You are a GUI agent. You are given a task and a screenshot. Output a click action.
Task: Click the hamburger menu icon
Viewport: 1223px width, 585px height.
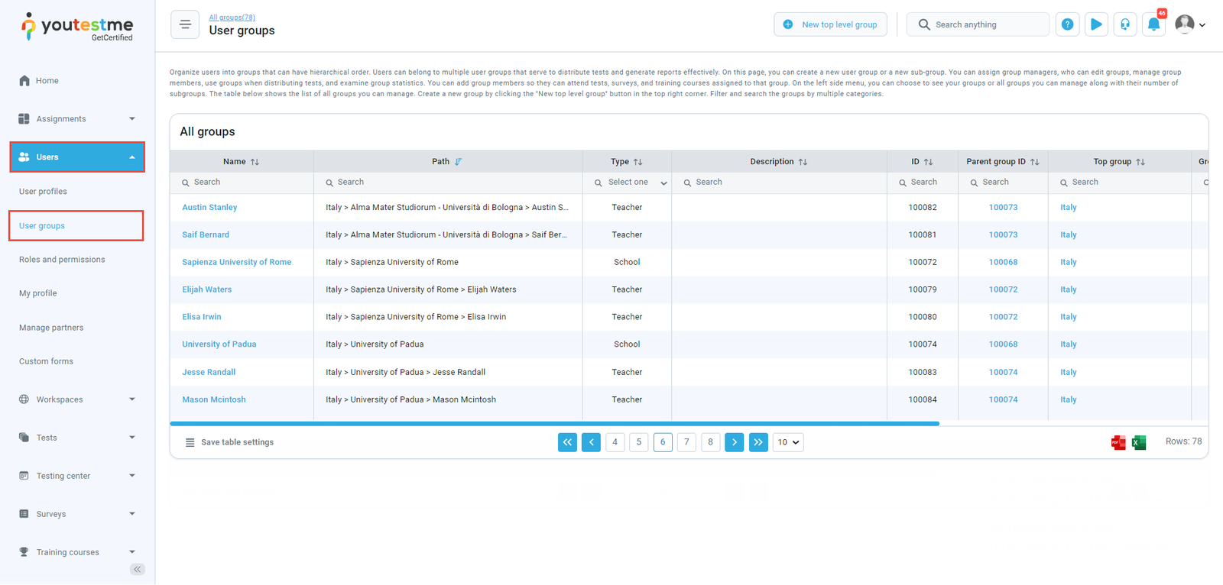[x=185, y=24]
